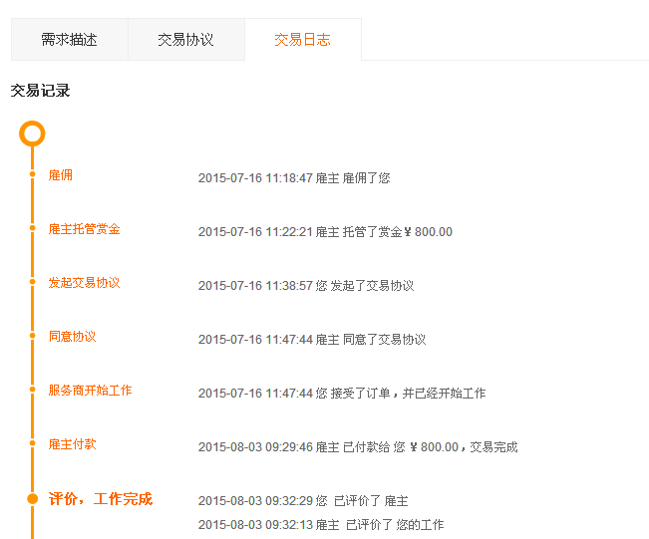Click the timeline dot beside 雇佣

coord(32,174)
